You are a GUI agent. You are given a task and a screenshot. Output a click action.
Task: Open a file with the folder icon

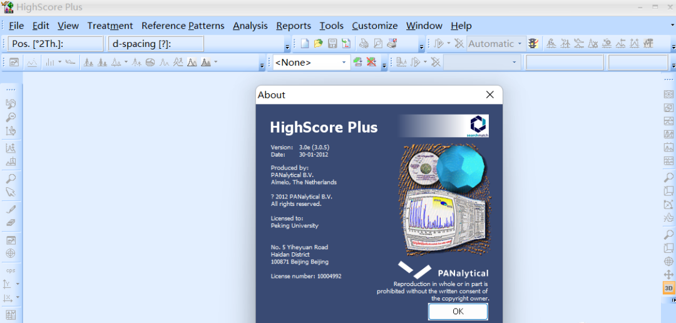point(318,44)
